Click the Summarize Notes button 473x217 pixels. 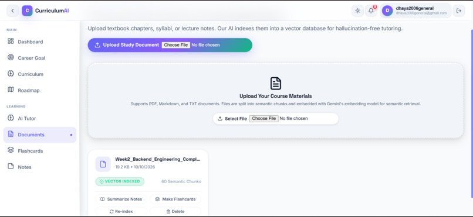pos(121,199)
